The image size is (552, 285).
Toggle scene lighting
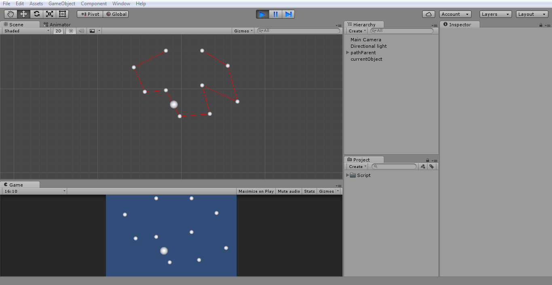coord(70,31)
